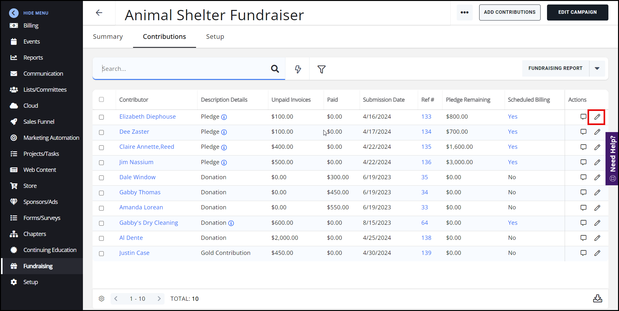Click the edit pencil for Elizabeth Diephouse
Viewport: 619px width, 311px height.
[x=597, y=117]
